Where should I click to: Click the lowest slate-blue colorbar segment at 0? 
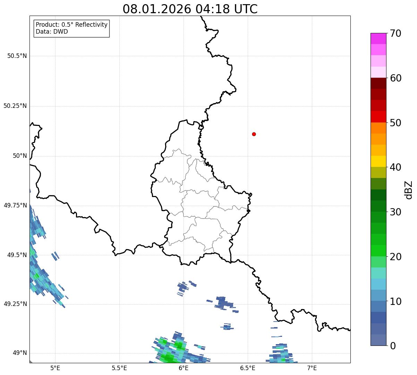378,340
